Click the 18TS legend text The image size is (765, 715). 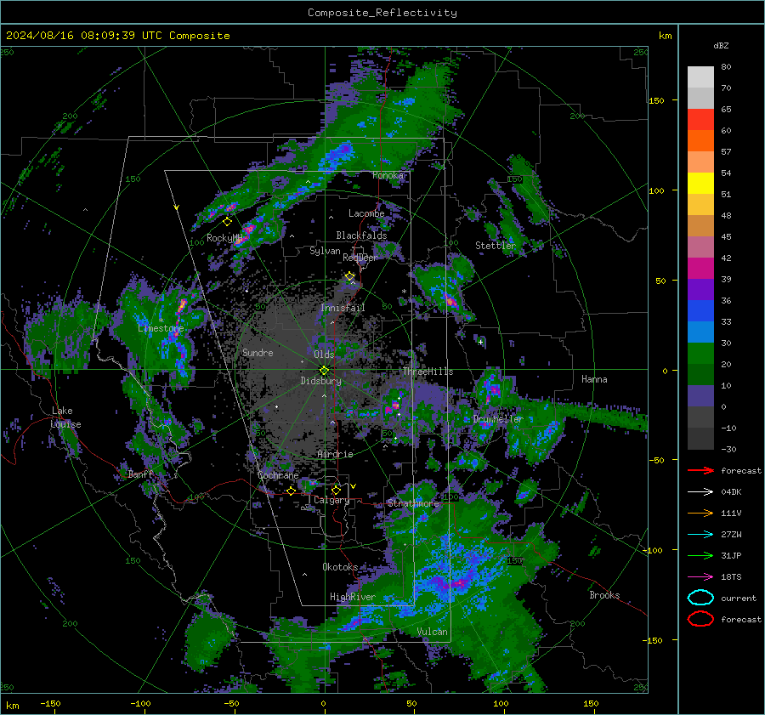click(731, 577)
